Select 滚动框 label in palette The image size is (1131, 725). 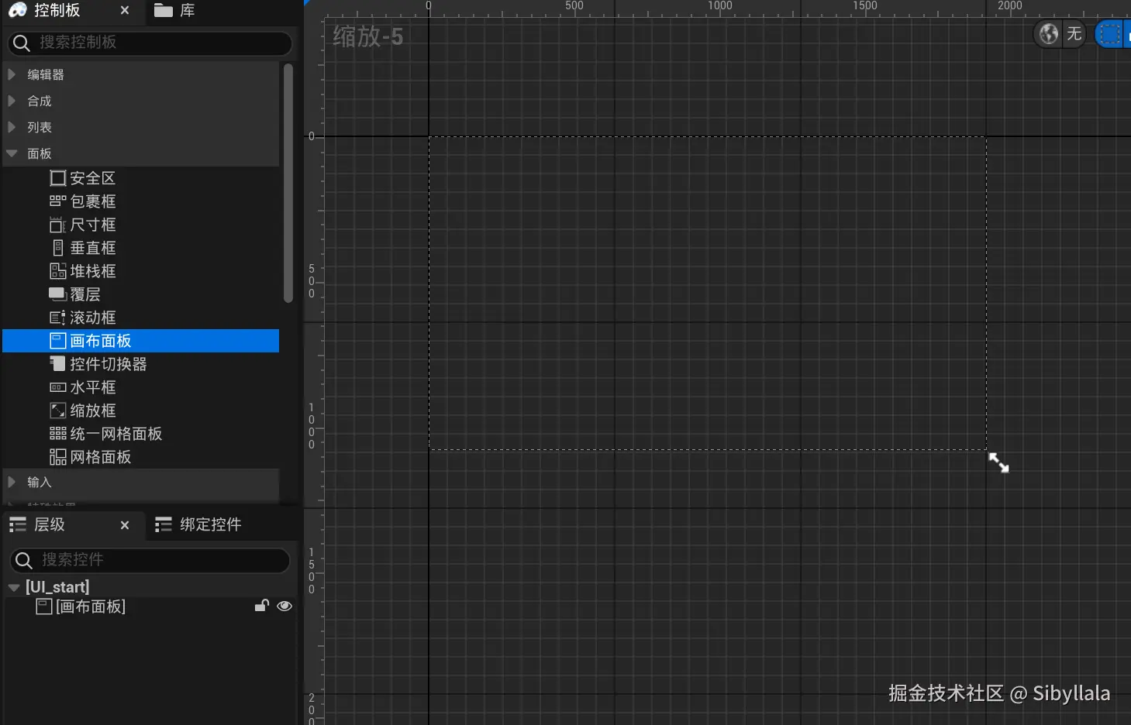[93, 318]
